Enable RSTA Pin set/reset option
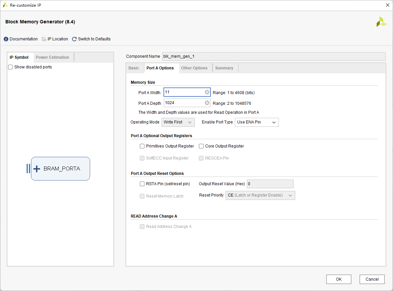Viewport: 393px width, 291px height. click(142, 184)
